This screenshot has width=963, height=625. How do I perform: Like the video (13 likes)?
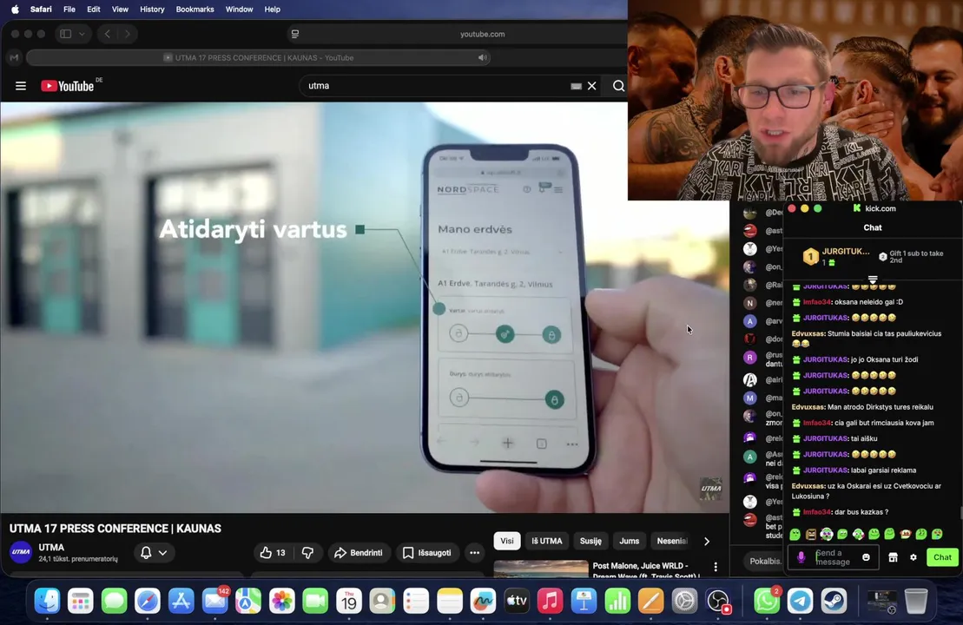pyautogui.click(x=273, y=553)
